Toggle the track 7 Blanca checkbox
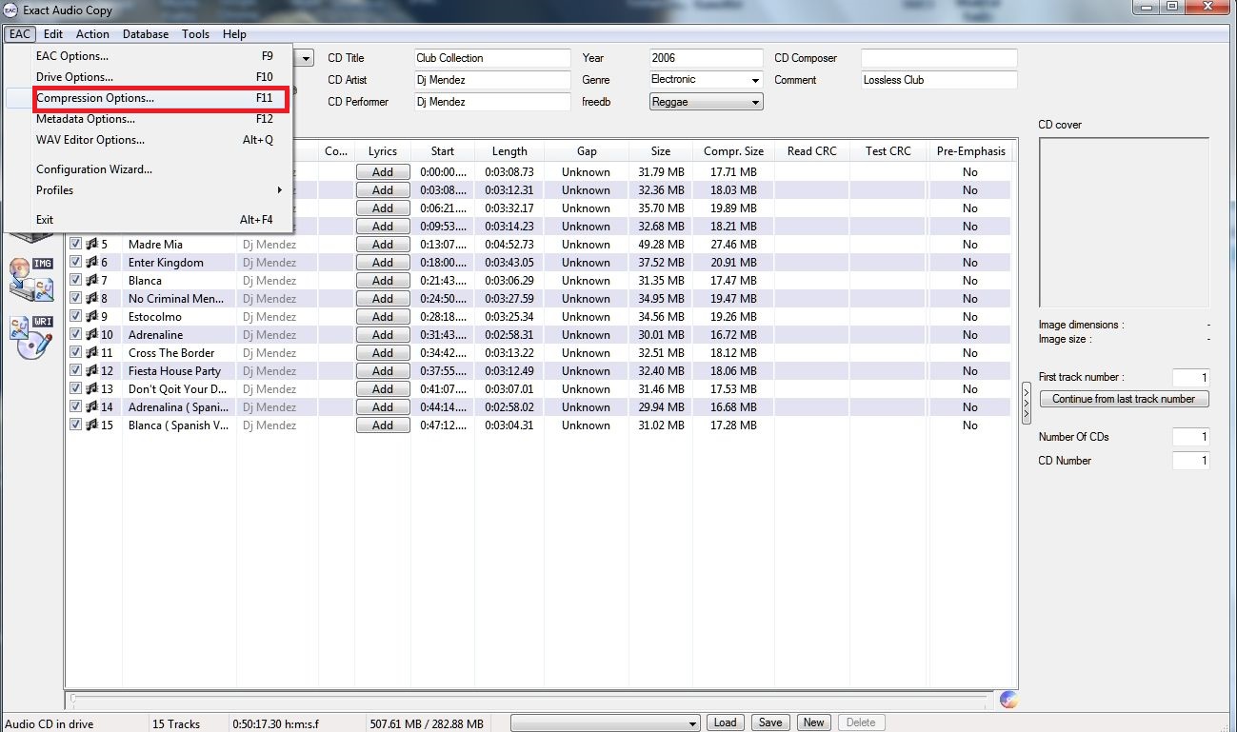Screen dimensions: 1237x732 (76, 281)
